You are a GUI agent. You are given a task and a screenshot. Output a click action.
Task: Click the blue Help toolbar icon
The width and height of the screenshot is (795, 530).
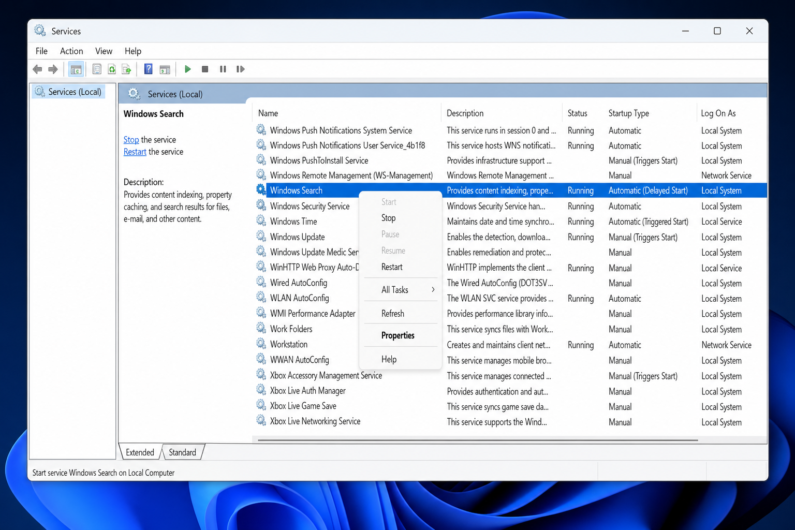pyautogui.click(x=149, y=69)
